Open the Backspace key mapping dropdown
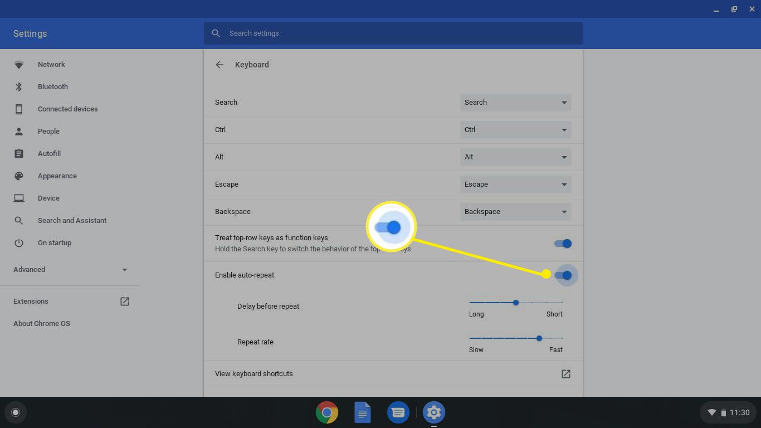Image resolution: width=761 pixels, height=428 pixels. [x=515, y=212]
